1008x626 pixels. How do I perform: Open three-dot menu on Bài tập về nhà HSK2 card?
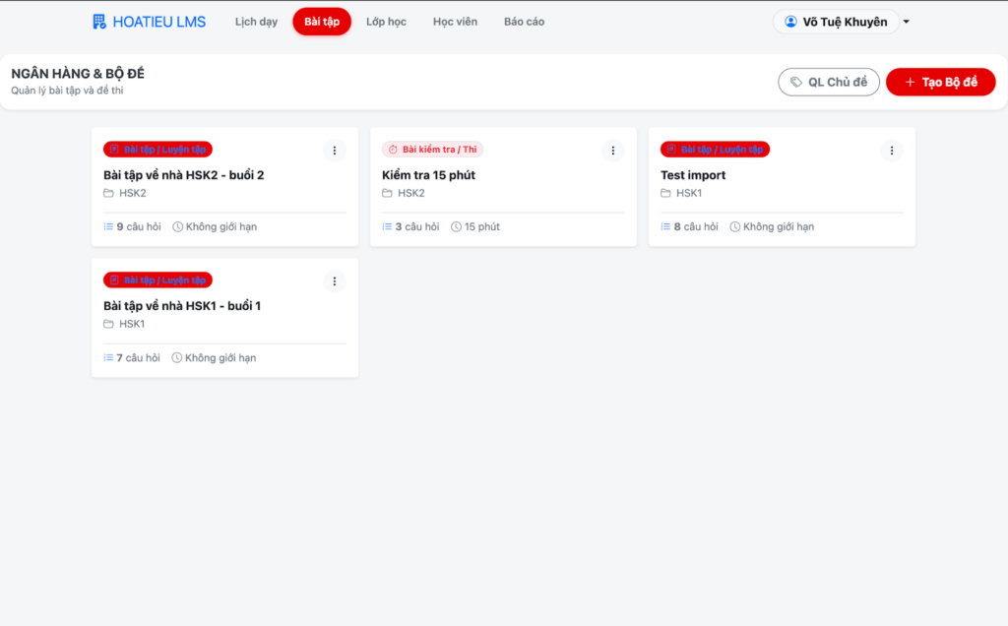pyautogui.click(x=335, y=151)
